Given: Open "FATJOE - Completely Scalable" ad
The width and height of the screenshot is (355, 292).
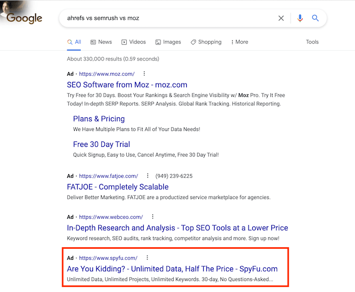Looking at the screenshot, I should coord(117,187).
